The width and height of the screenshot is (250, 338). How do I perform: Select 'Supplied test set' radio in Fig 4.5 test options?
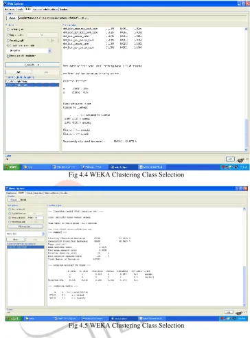tap(10, 214)
